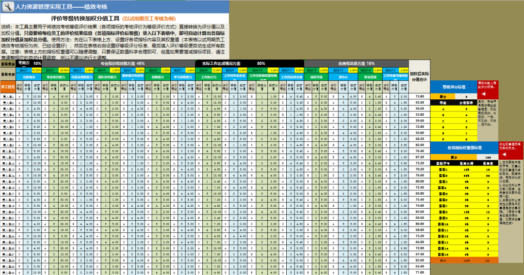
Task: Click the 指标1 yellow 10.00% weight cell
Action: click(x=36, y=70)
